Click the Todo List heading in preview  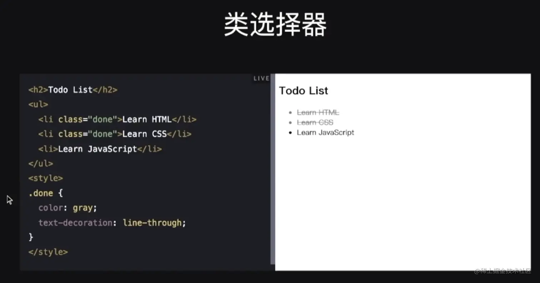click(x=303, y=91)
